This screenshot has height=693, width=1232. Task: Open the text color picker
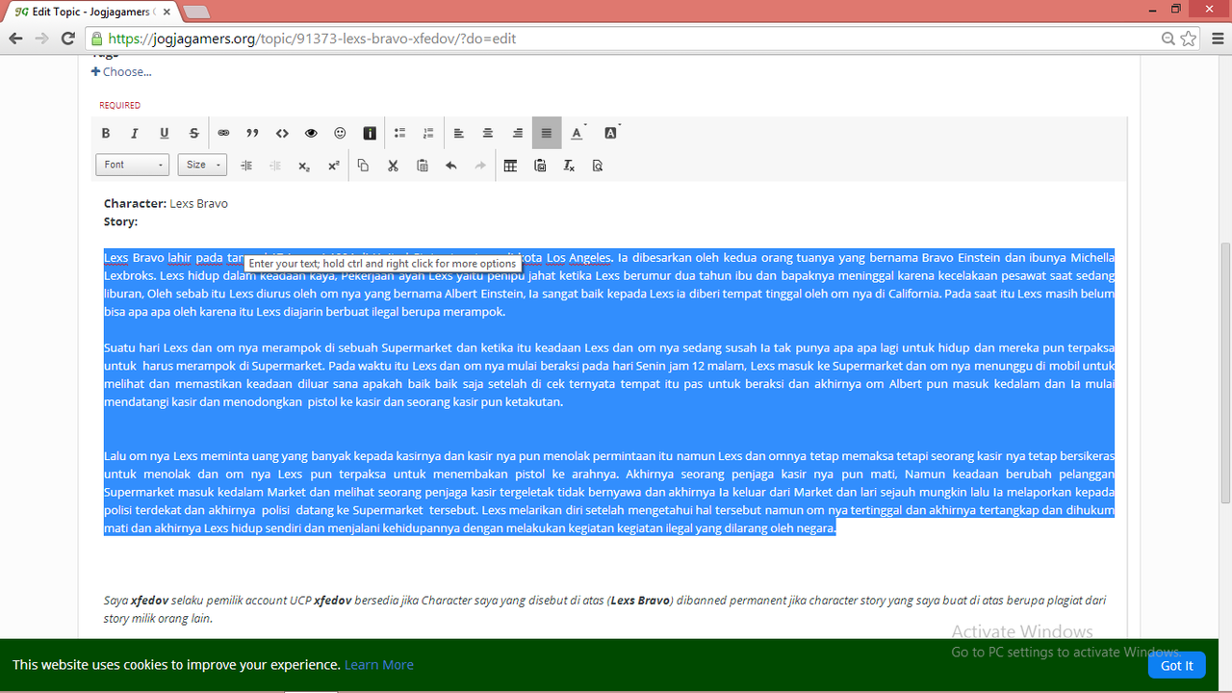click(577, 133)
